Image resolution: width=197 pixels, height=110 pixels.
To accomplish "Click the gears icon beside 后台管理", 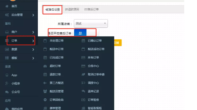I will 7,15.
